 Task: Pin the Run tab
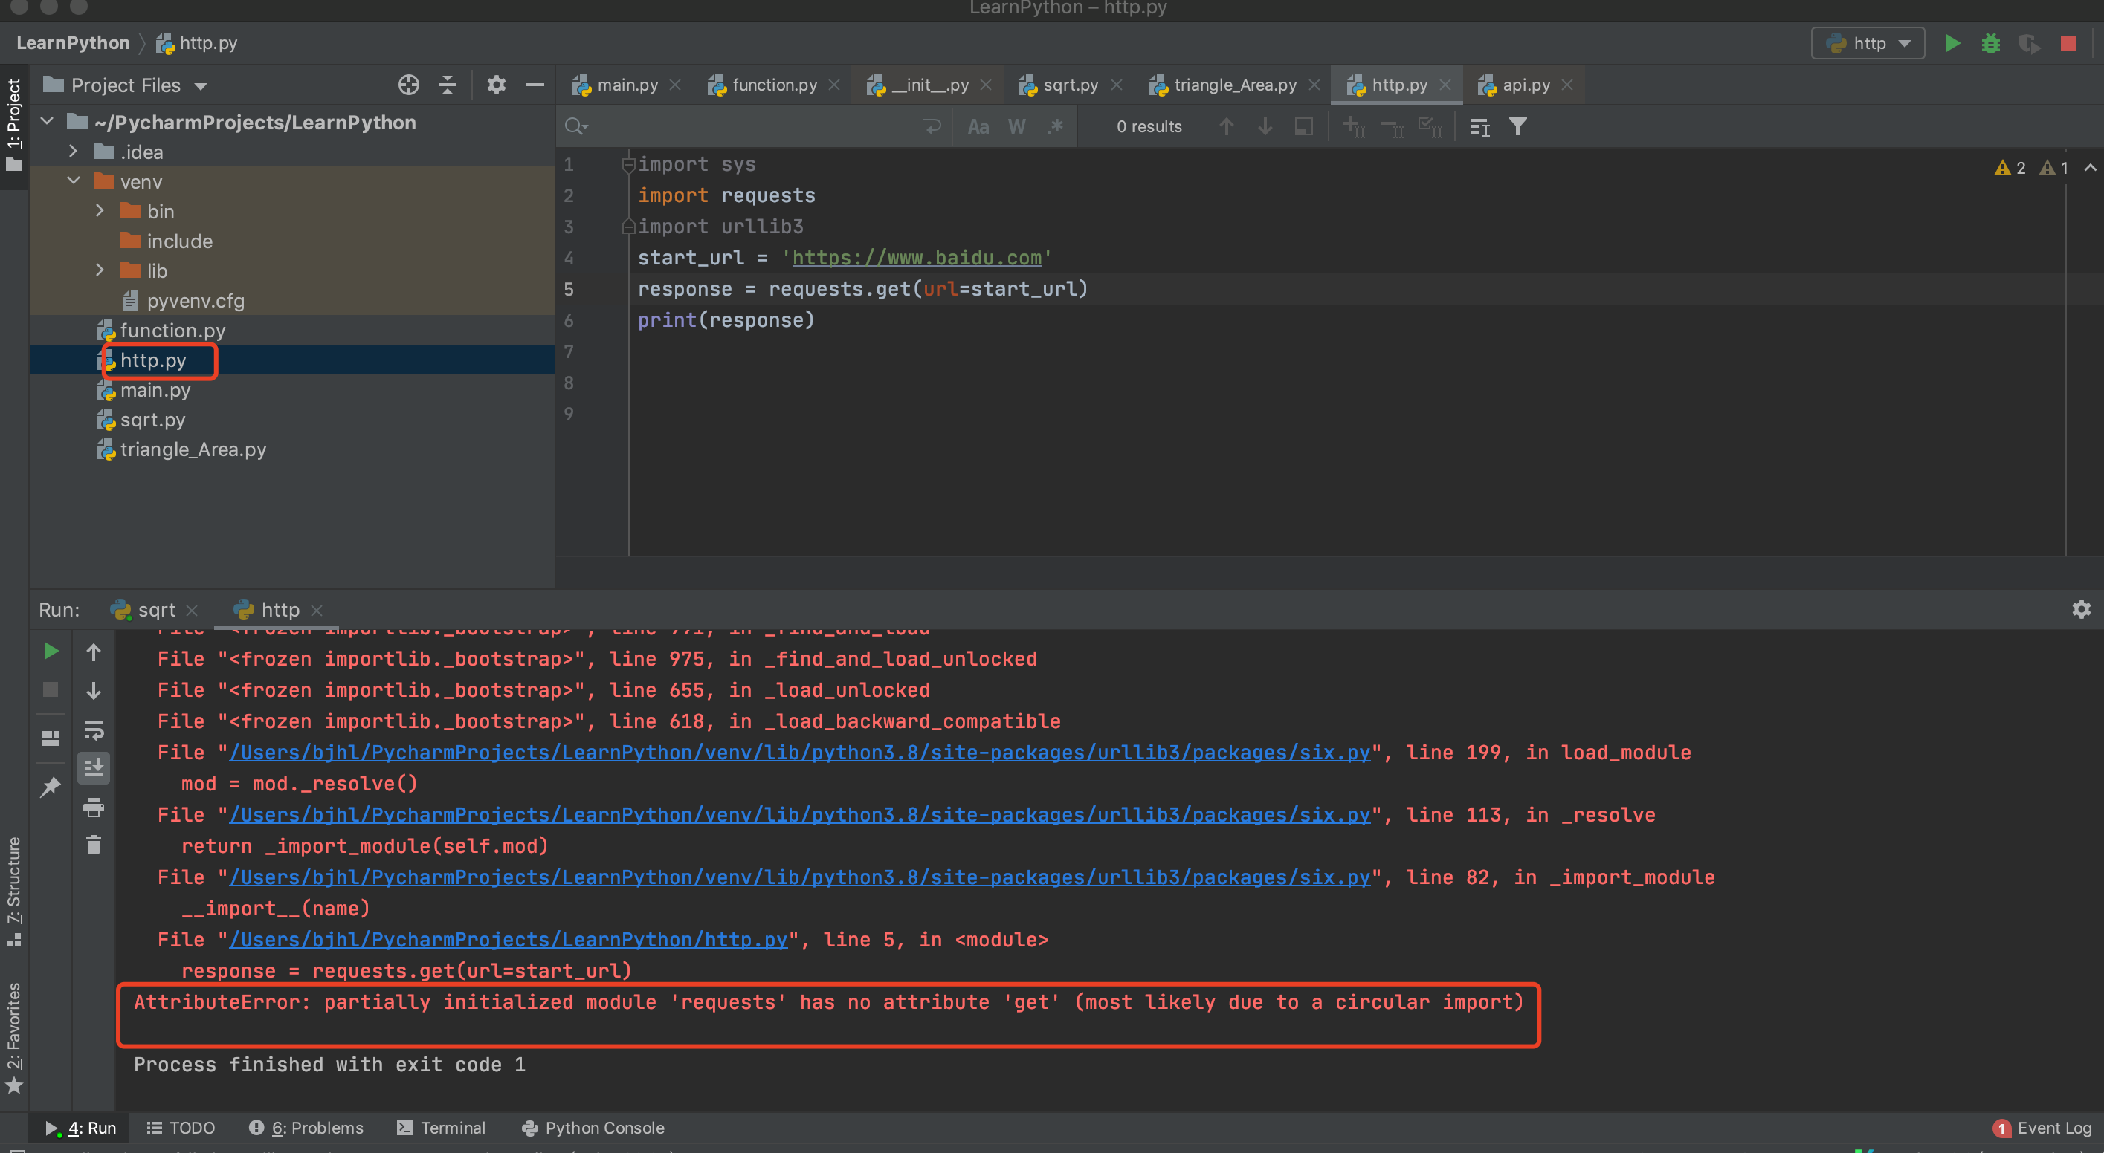tap(51, 787)
